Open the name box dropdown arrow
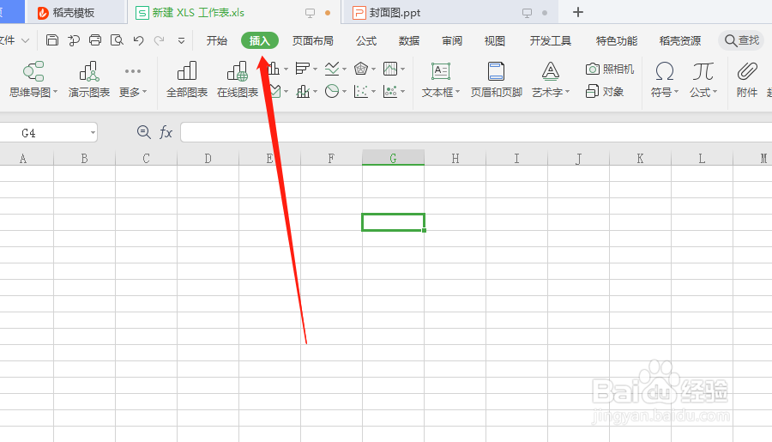The width and height of the screenshot is (772, 442). pyautogui.click(x=93, y=132)
